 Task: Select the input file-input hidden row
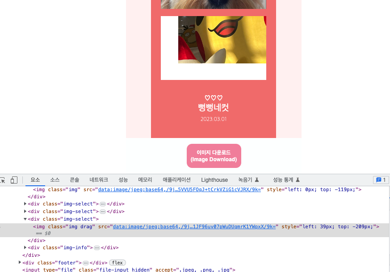(129, 270)
